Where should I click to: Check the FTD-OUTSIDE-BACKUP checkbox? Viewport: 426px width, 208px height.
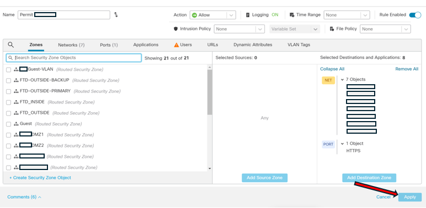tap(8, 81)
